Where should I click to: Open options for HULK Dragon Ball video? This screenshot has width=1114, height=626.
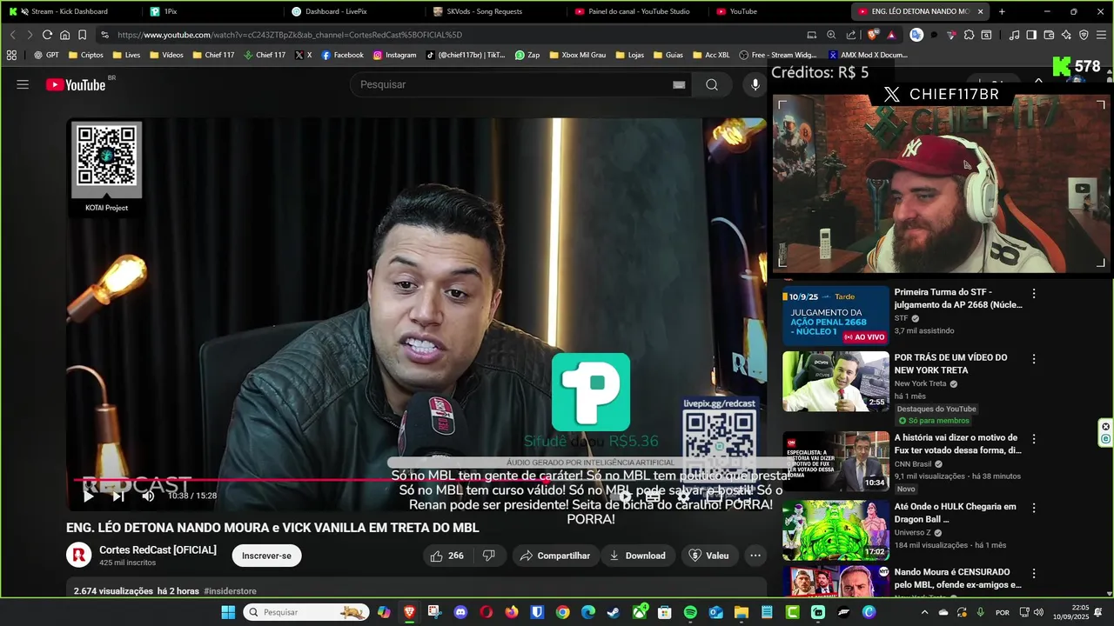pos(1034,509)
